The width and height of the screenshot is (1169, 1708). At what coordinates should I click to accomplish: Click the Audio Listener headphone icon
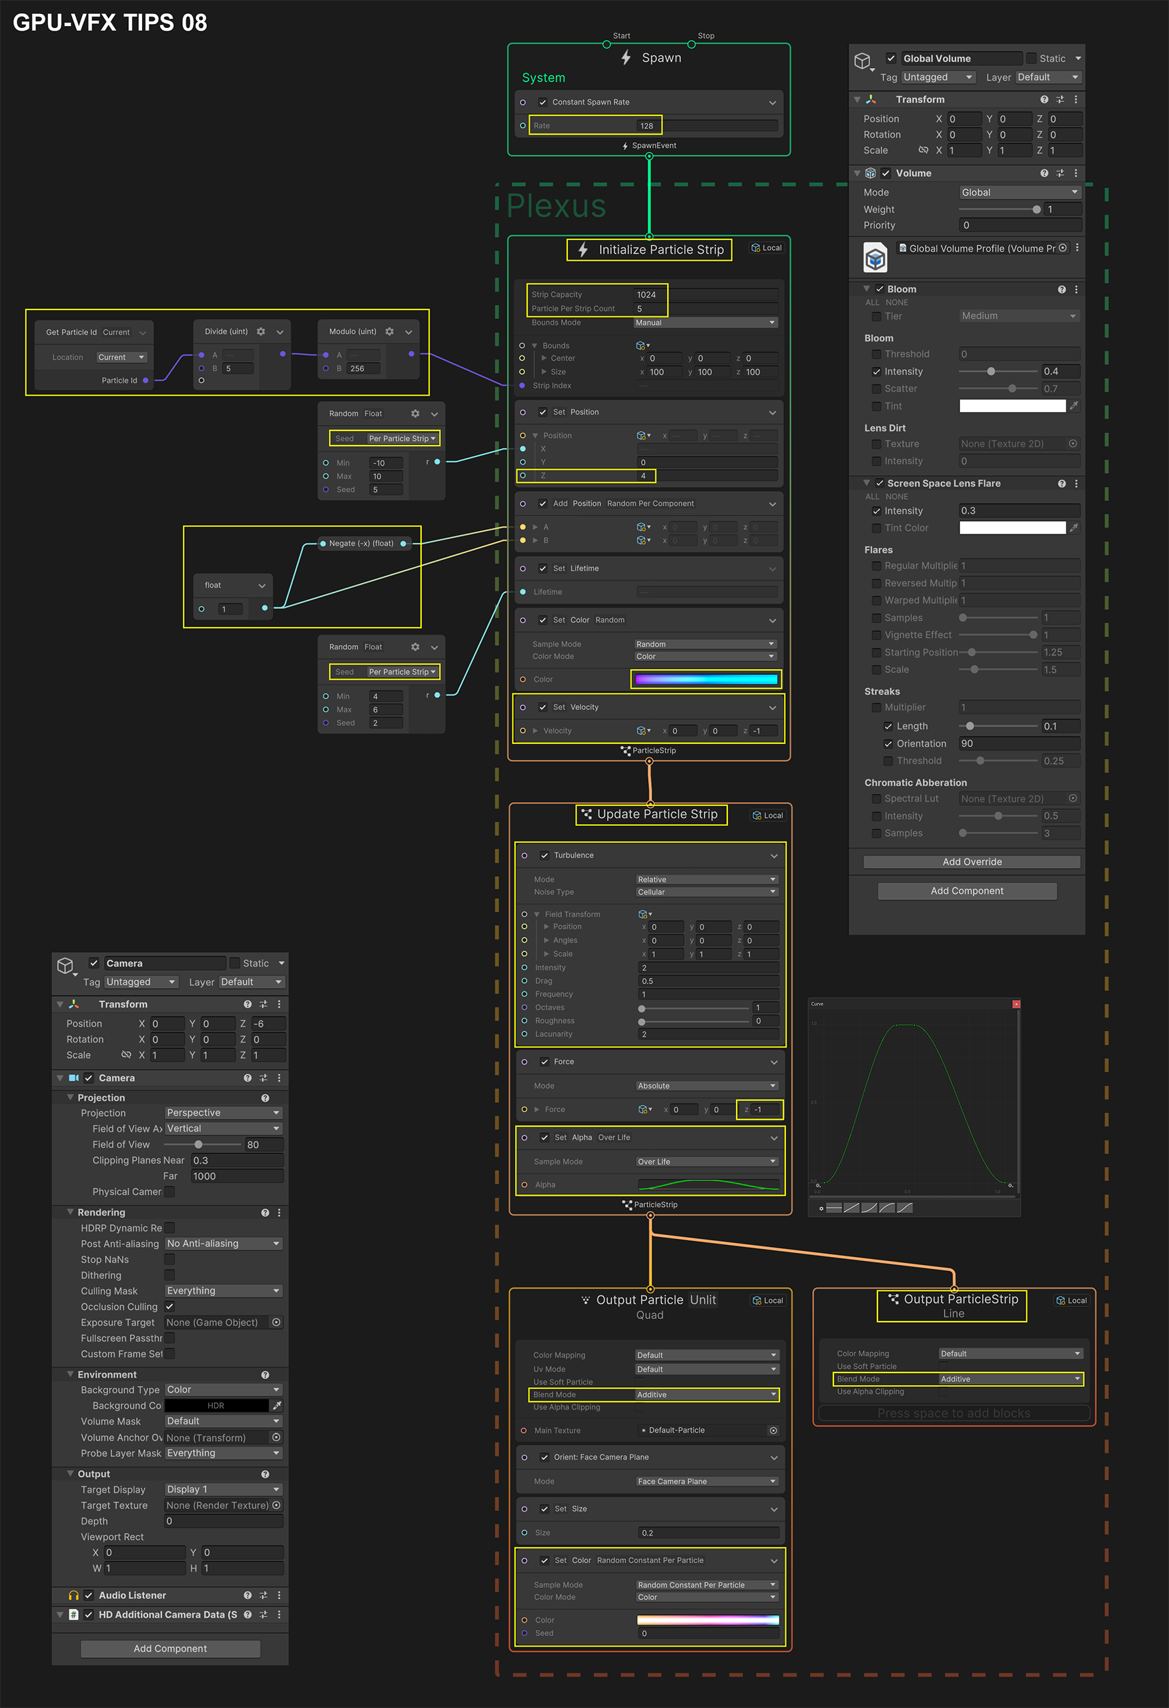coord(73,1595)
